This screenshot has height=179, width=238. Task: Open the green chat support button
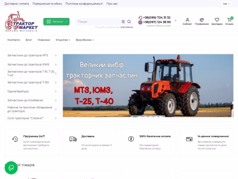(x=11, y=168)
